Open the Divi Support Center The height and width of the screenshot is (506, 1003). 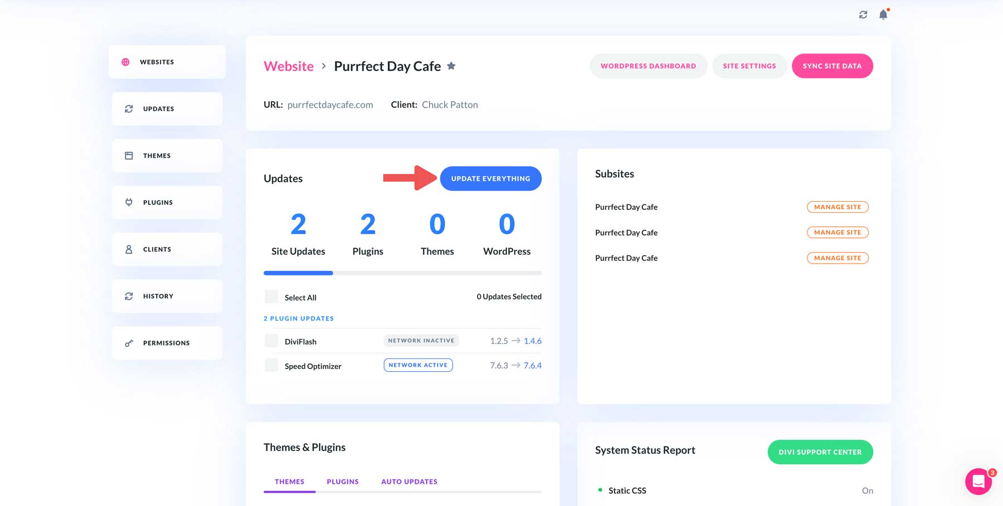(x=820, y=452)
